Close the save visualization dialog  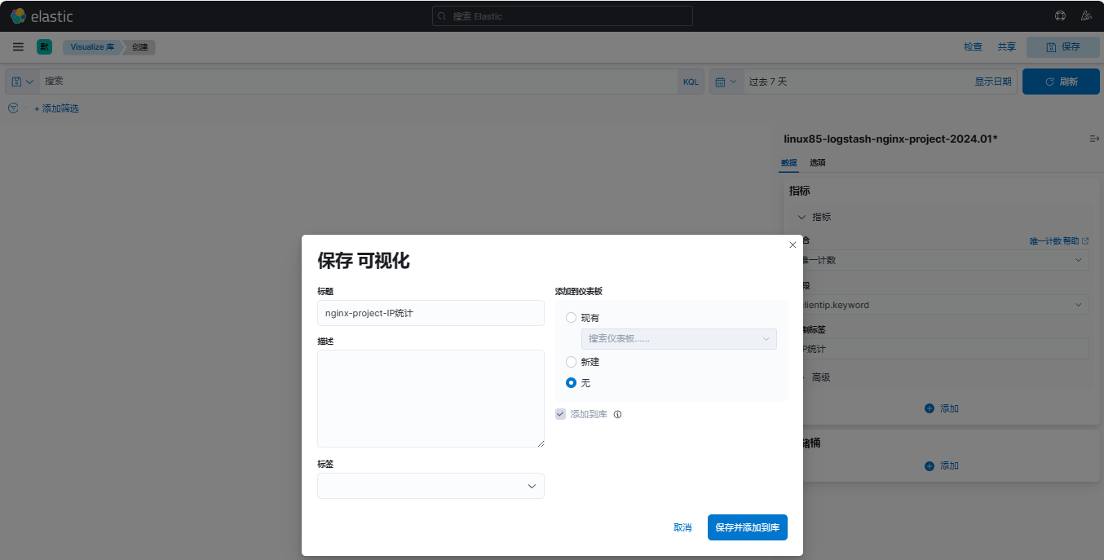tap(793, 245)
